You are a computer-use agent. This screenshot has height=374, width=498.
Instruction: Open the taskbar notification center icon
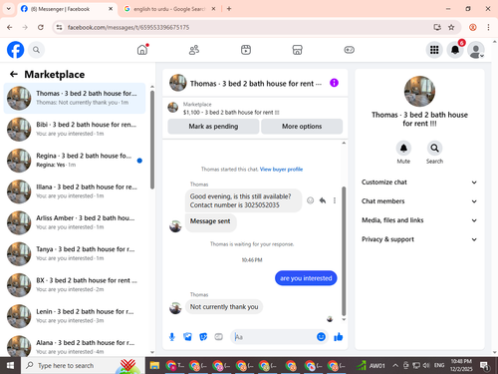click(484, 366)
